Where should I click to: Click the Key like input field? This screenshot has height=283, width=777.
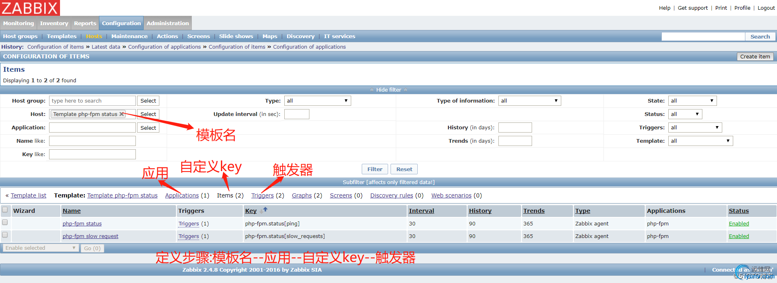[x=92, y=154]
